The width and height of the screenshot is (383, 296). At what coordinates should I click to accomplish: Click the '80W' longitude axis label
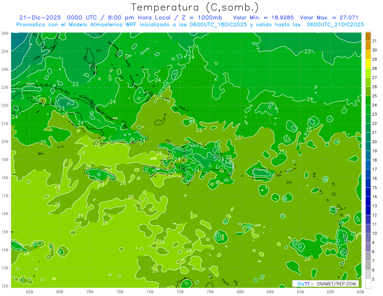(60, 292)
